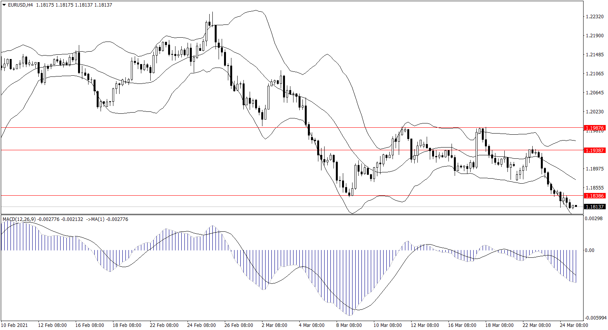Select the red 1.19387 price label
The width and height of the screenshot is (608, 330).
coord(594,150)
